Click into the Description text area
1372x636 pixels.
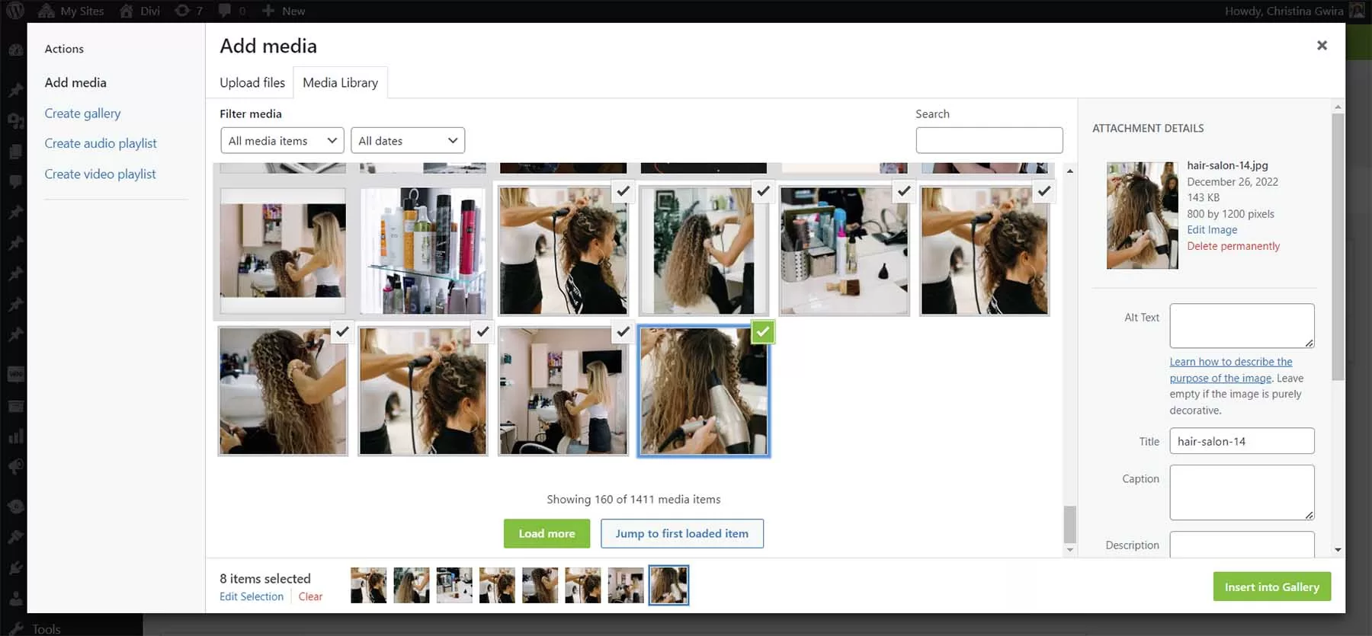coord(1242,545)
